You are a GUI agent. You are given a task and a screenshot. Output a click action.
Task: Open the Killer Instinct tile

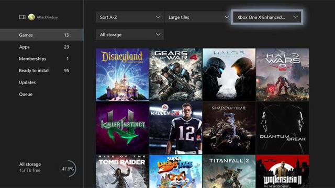tap(122, 127)
